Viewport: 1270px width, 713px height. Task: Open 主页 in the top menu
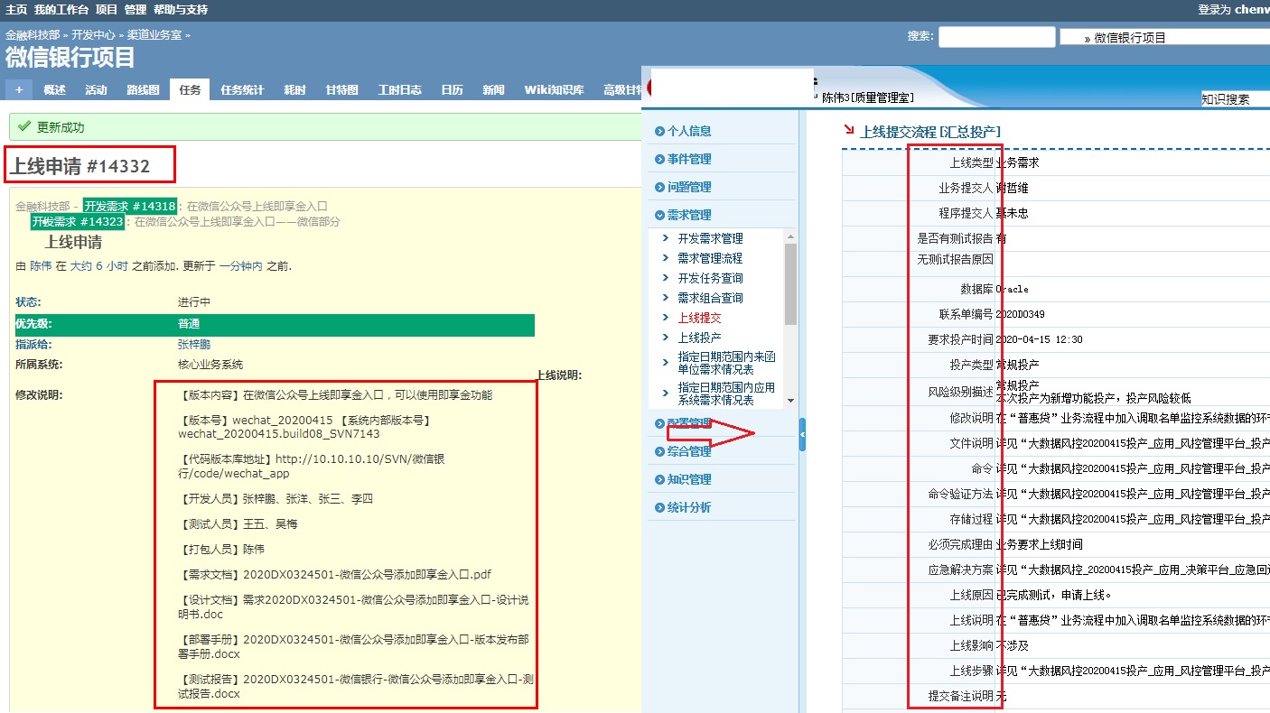(x=16, y=10)
